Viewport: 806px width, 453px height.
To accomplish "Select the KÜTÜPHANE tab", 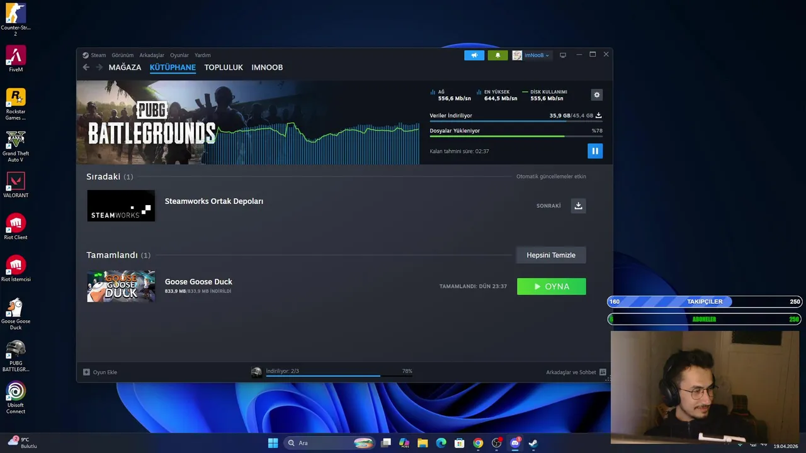I will (x=173, y=67).
